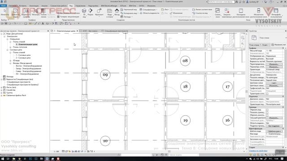
Task: Click Revisions (Изменения) tool
Action: [x=176, y=13]
